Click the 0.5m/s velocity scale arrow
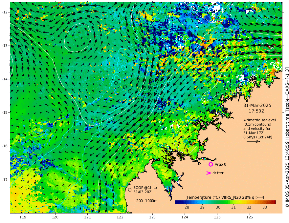Viewport: 289px width, 223px height. click(254, 141)
